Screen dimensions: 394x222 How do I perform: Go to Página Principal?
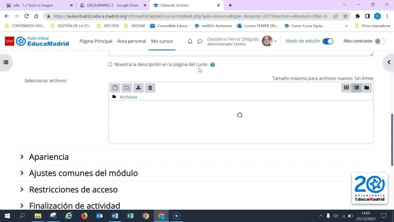coord(96,41)
